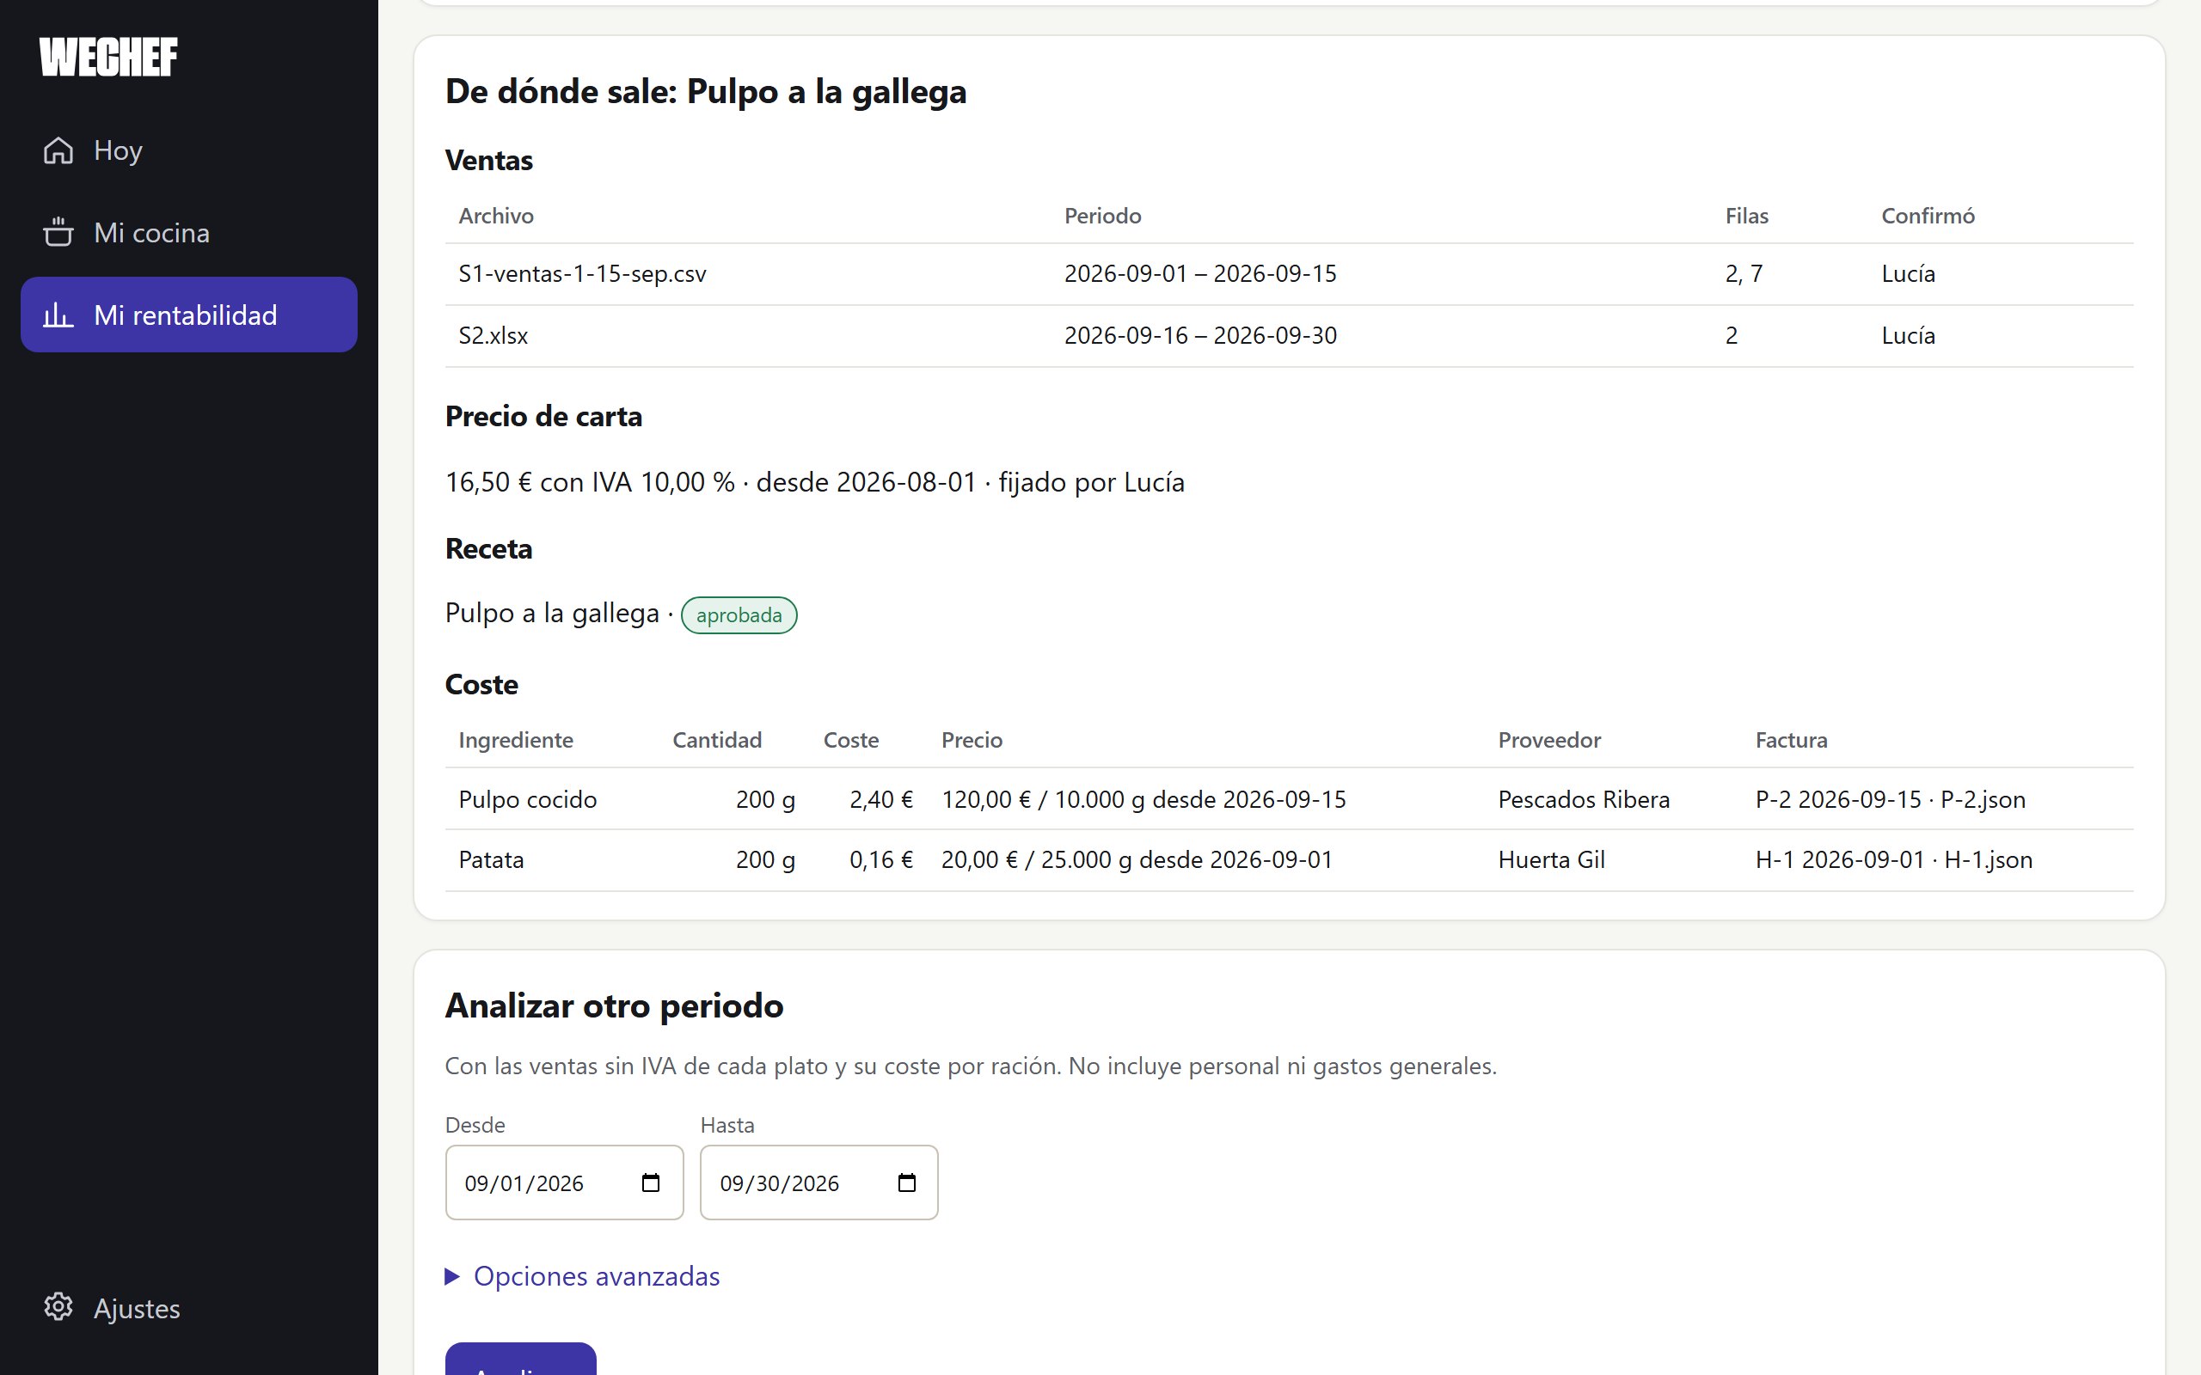Click the Patata ingredient

(x=491, y=859)
